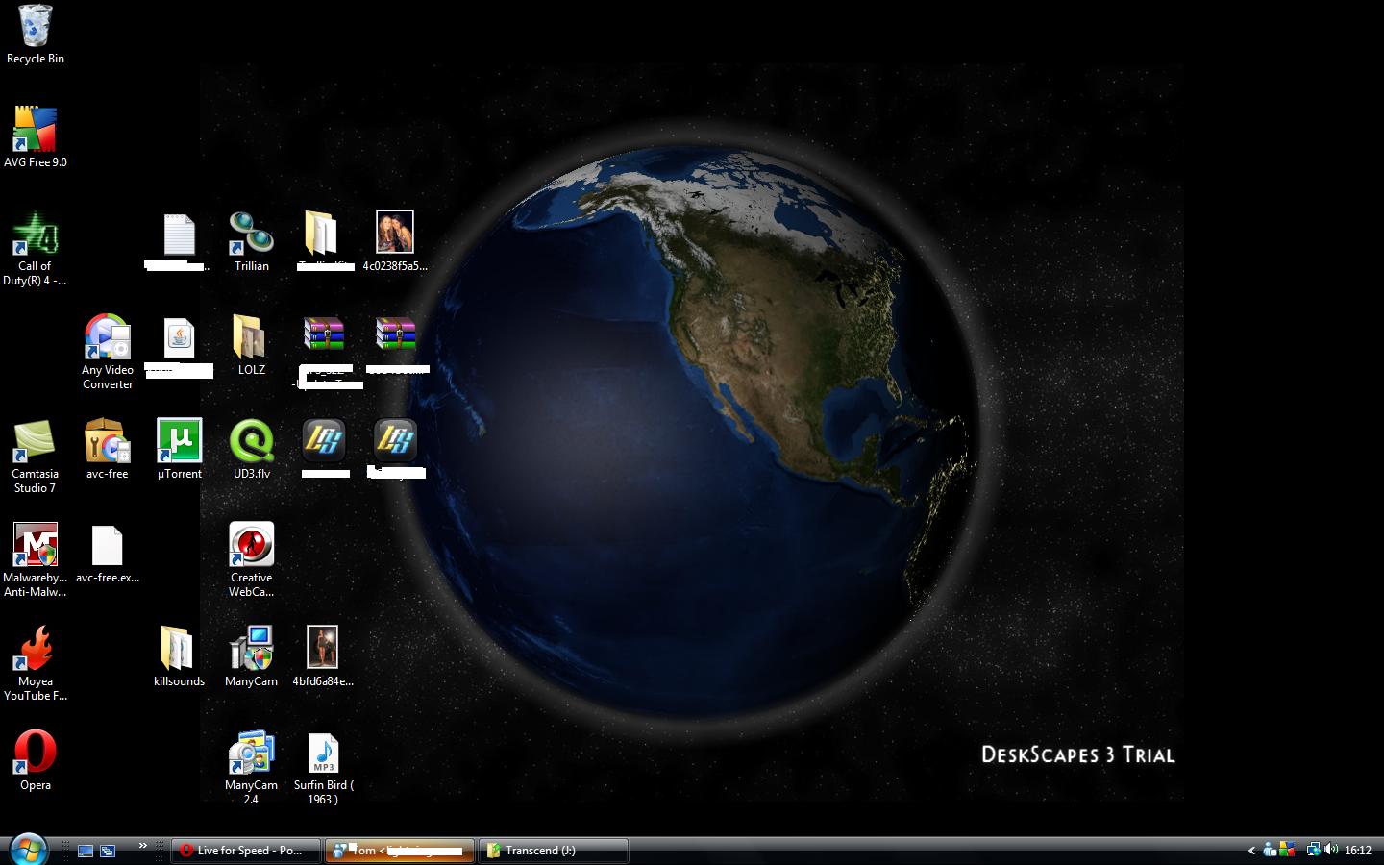Select the Call of Duty 4 shortcut
Image resolution: width=1384 pixels, height=865 pixels.
(36, 234)
